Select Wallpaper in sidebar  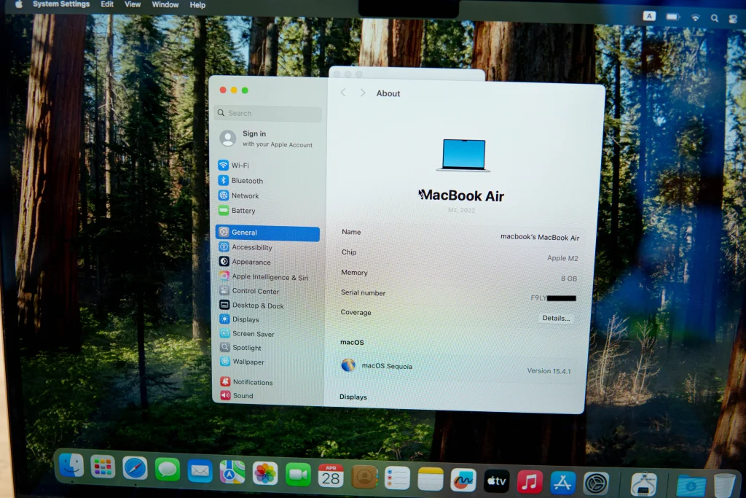[248, 362]
